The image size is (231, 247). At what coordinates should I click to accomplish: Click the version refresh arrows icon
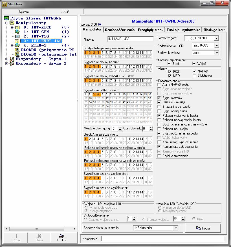(x=100, y=25)
